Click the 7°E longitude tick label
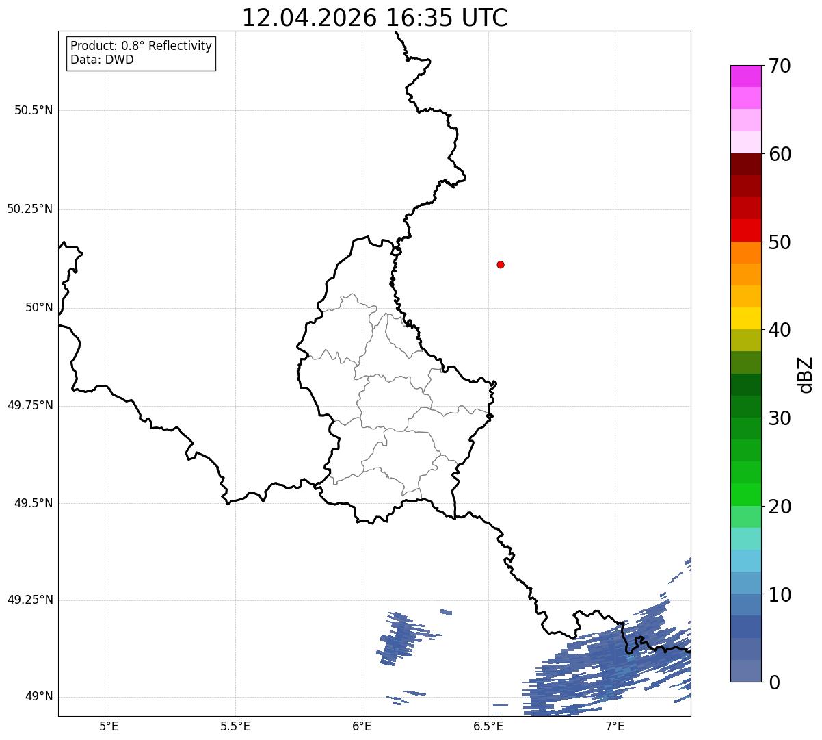Viewport: 822px width, 740px height. click(615, 725)
